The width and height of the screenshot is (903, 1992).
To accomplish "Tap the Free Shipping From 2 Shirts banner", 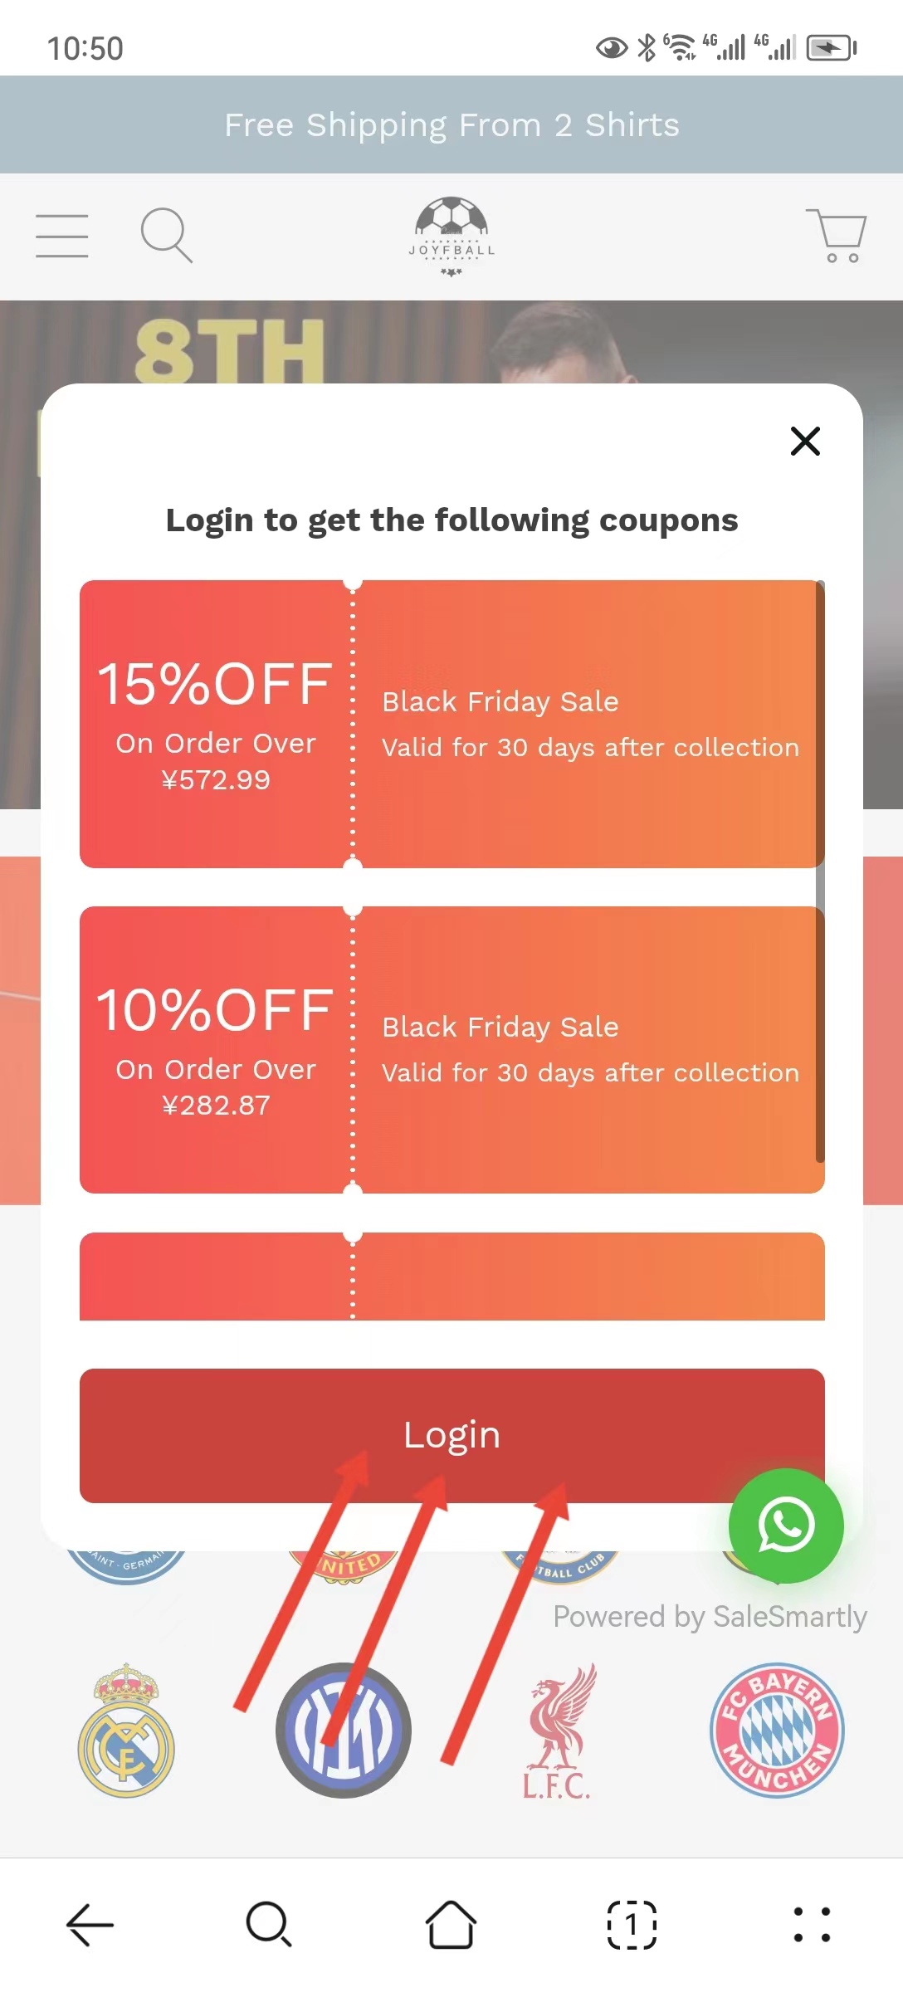I will [x=451, y=124].
